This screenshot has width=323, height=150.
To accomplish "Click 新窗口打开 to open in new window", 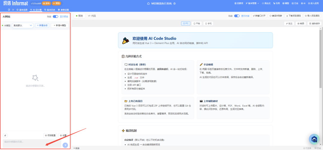I will (259, 16).
